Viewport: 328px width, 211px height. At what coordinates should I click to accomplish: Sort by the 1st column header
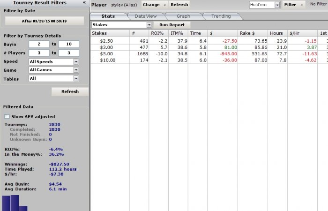point(323,33)
